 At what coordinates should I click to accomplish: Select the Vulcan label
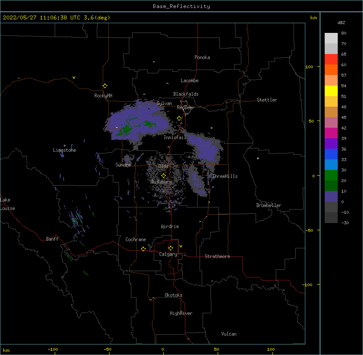click(229, 334)
